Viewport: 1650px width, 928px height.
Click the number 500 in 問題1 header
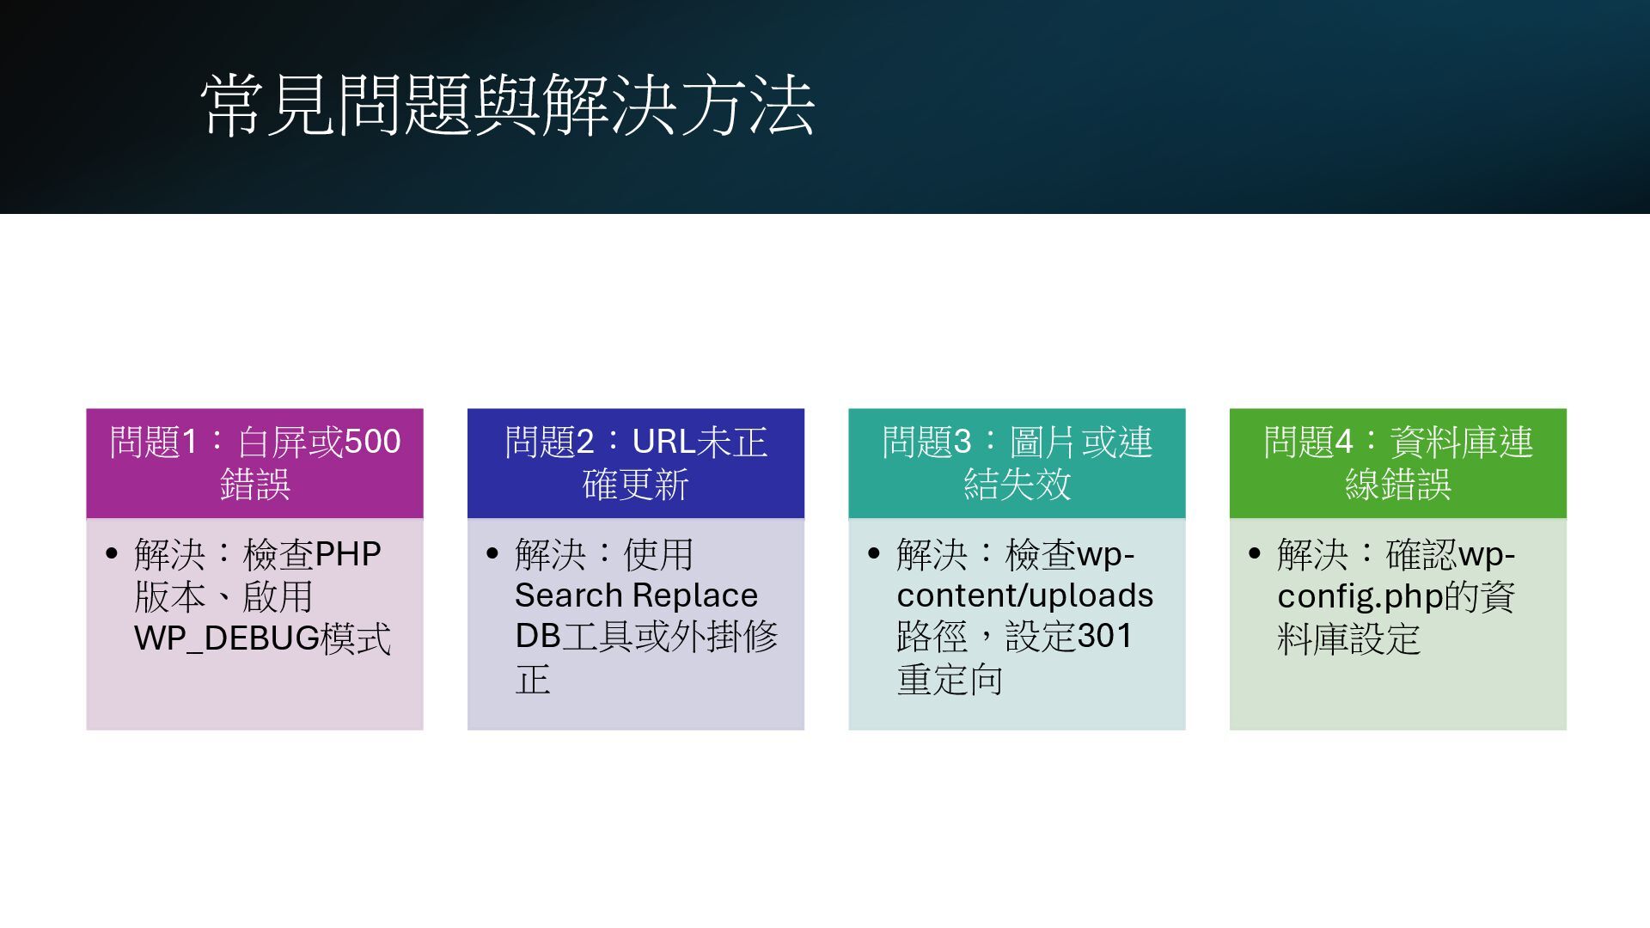point(372,442)
